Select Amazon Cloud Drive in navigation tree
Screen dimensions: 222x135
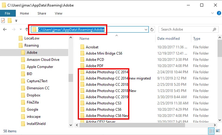[x=43, y=60]
